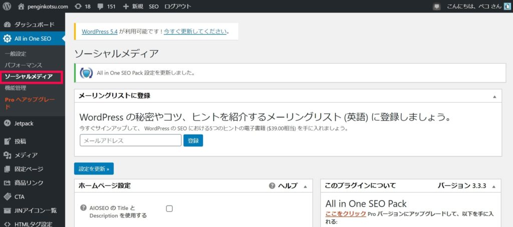
Task: Click the メディア media icon
Action: pos(8,155)
